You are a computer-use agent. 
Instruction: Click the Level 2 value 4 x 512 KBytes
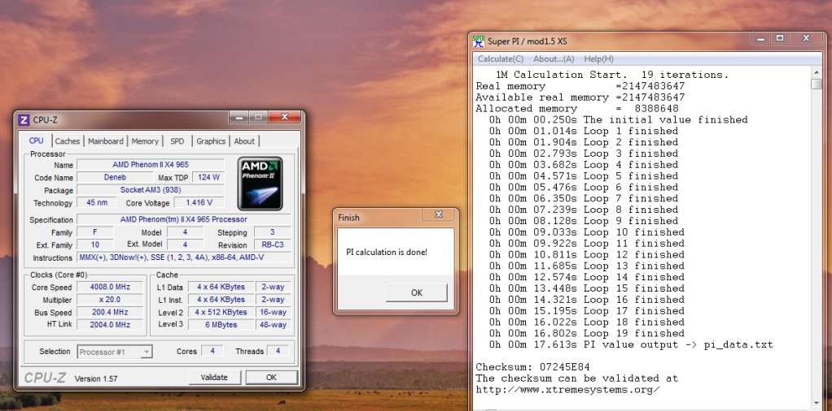[x=220, y=313]
